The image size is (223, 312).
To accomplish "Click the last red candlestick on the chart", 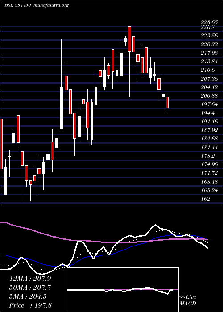I will click(167, 103).
